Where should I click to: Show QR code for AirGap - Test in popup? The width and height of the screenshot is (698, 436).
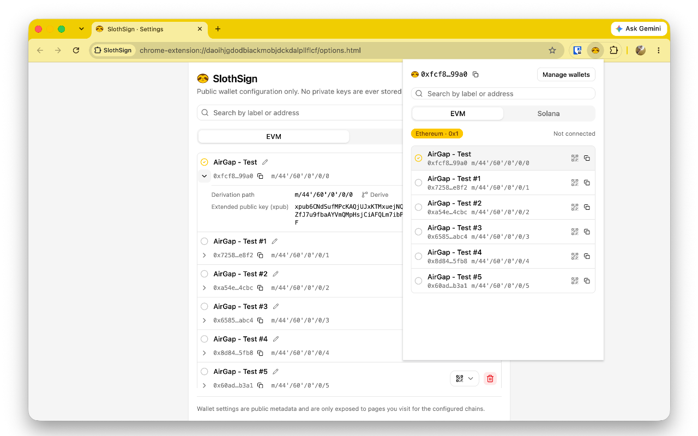(x=575, y=158)
